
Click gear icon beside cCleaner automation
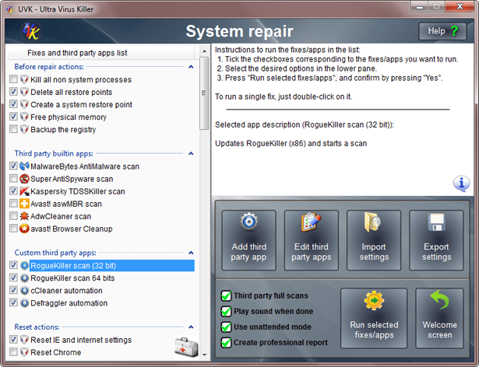(24, 291)
